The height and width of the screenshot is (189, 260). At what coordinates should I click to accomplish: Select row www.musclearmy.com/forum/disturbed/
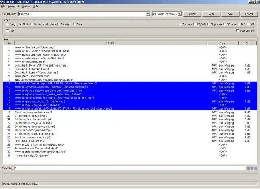pos(130,58)
